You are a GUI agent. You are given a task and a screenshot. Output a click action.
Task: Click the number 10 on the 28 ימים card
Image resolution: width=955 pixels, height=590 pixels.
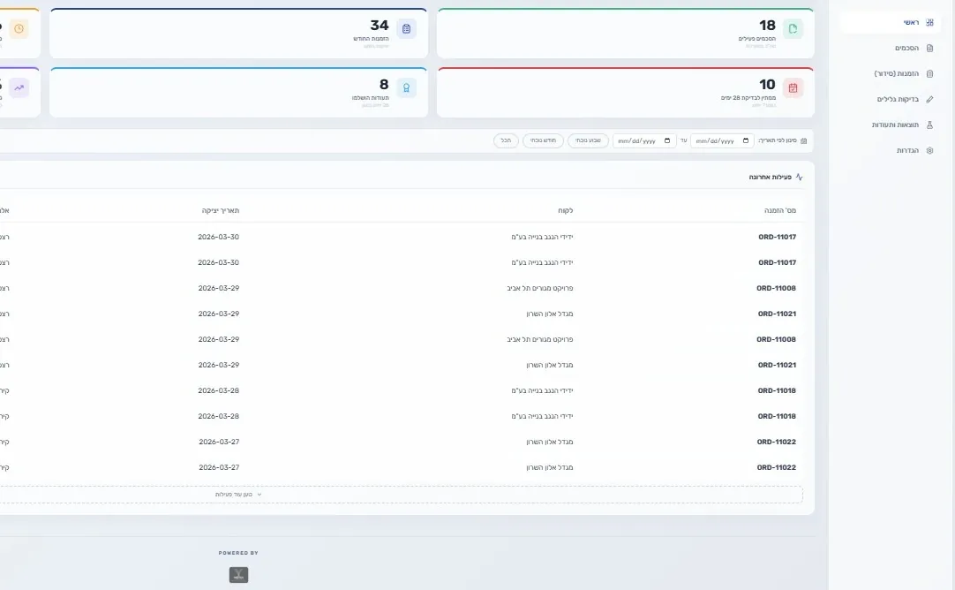pos(767,85)
